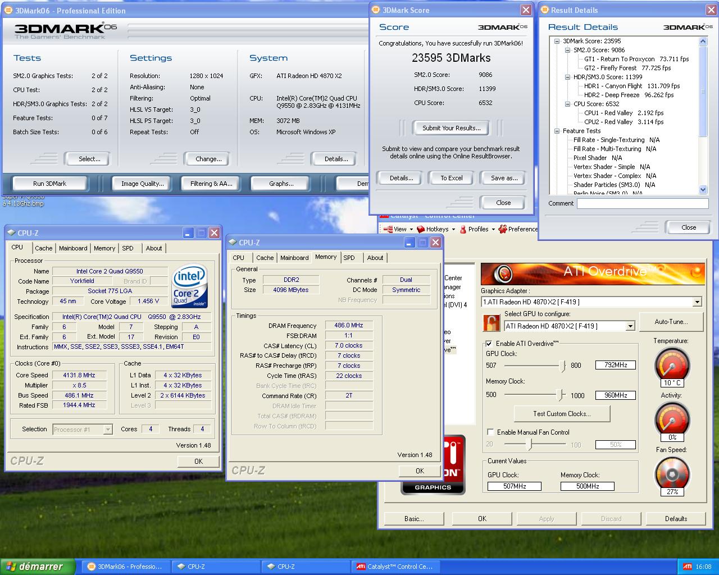The image size is (719, 575).
Task: Click the Temperature gauge in ATI Overdrive
Action: [672, 364]
